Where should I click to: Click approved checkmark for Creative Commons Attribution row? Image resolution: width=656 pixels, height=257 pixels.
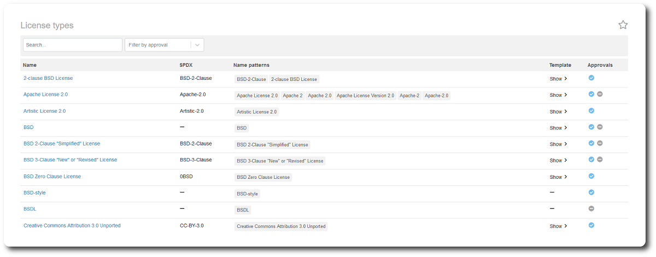[x=591, y=225]
